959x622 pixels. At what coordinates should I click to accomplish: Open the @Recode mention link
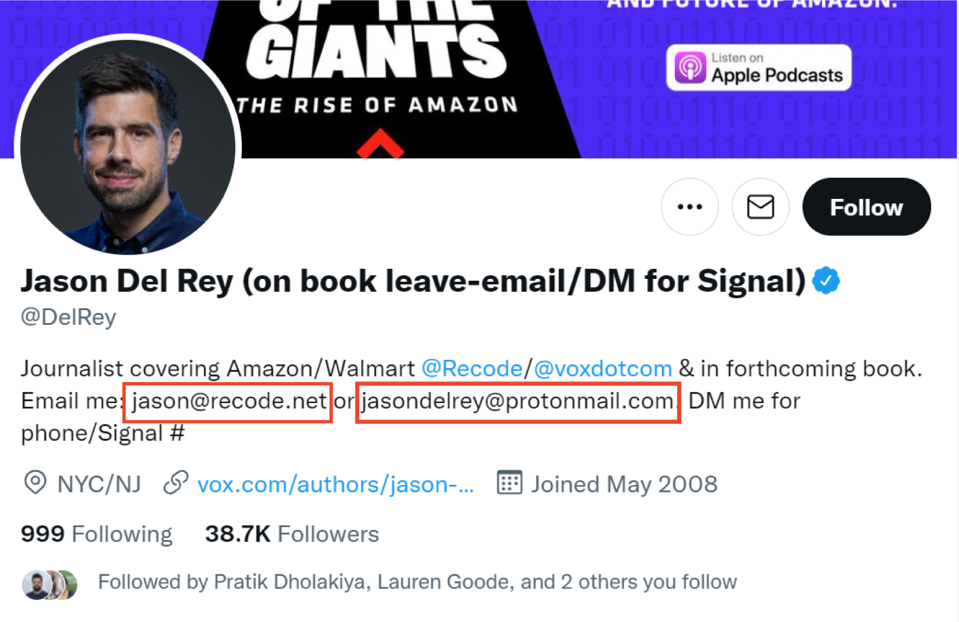click(x=472, y=369)
